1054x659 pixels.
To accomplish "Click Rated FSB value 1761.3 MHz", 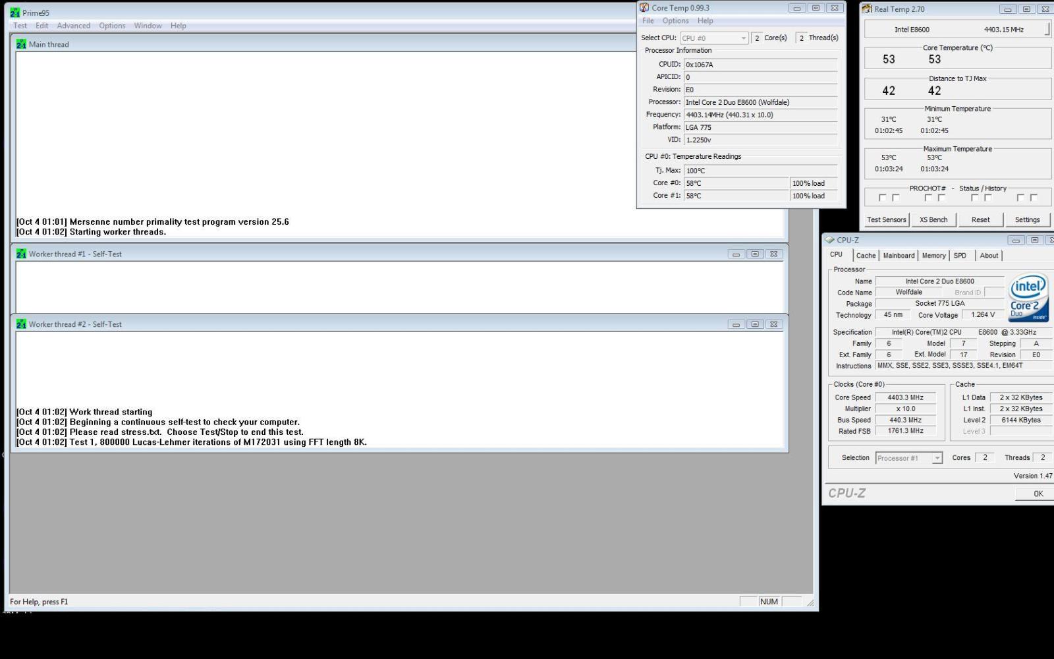I will coord(906,431).
